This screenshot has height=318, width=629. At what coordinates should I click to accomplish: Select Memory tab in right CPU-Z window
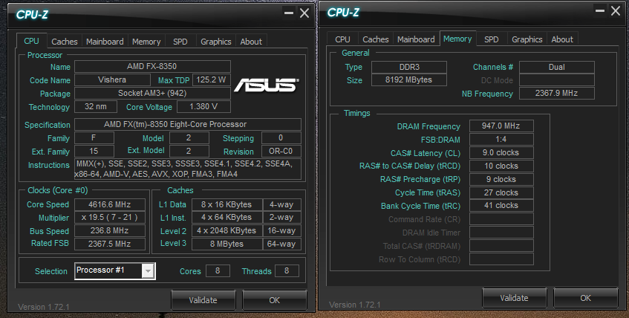(x=457, y=39)
